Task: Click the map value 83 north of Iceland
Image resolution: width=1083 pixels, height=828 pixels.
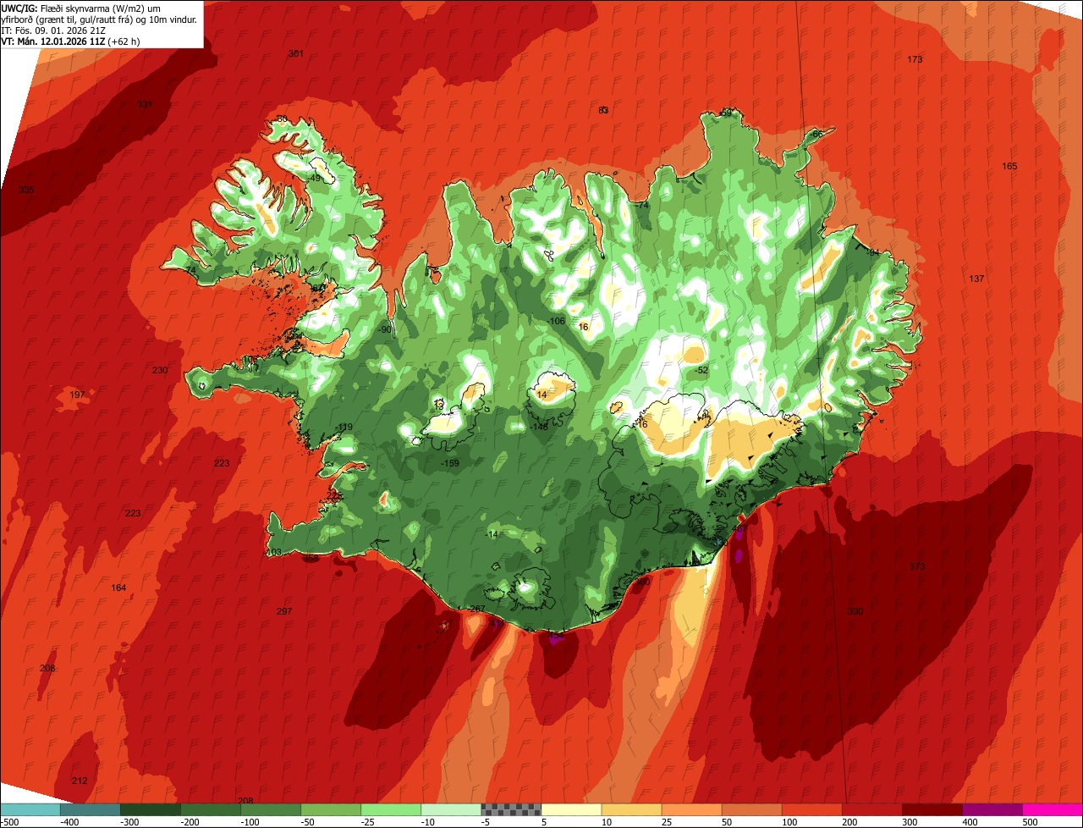Action: (x=603, y=110)
